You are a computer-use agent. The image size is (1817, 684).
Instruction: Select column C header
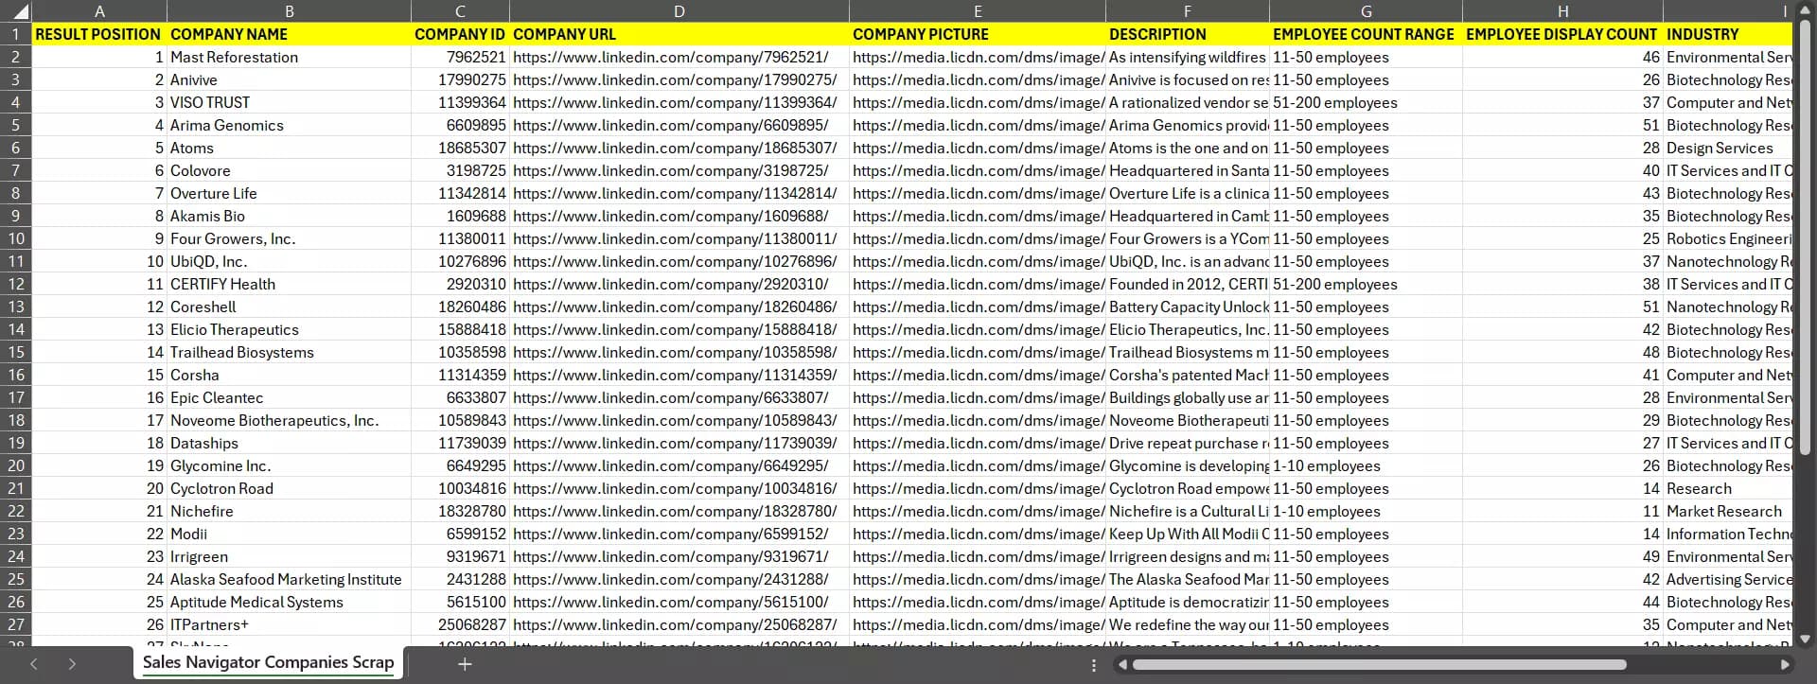(460, 11)
